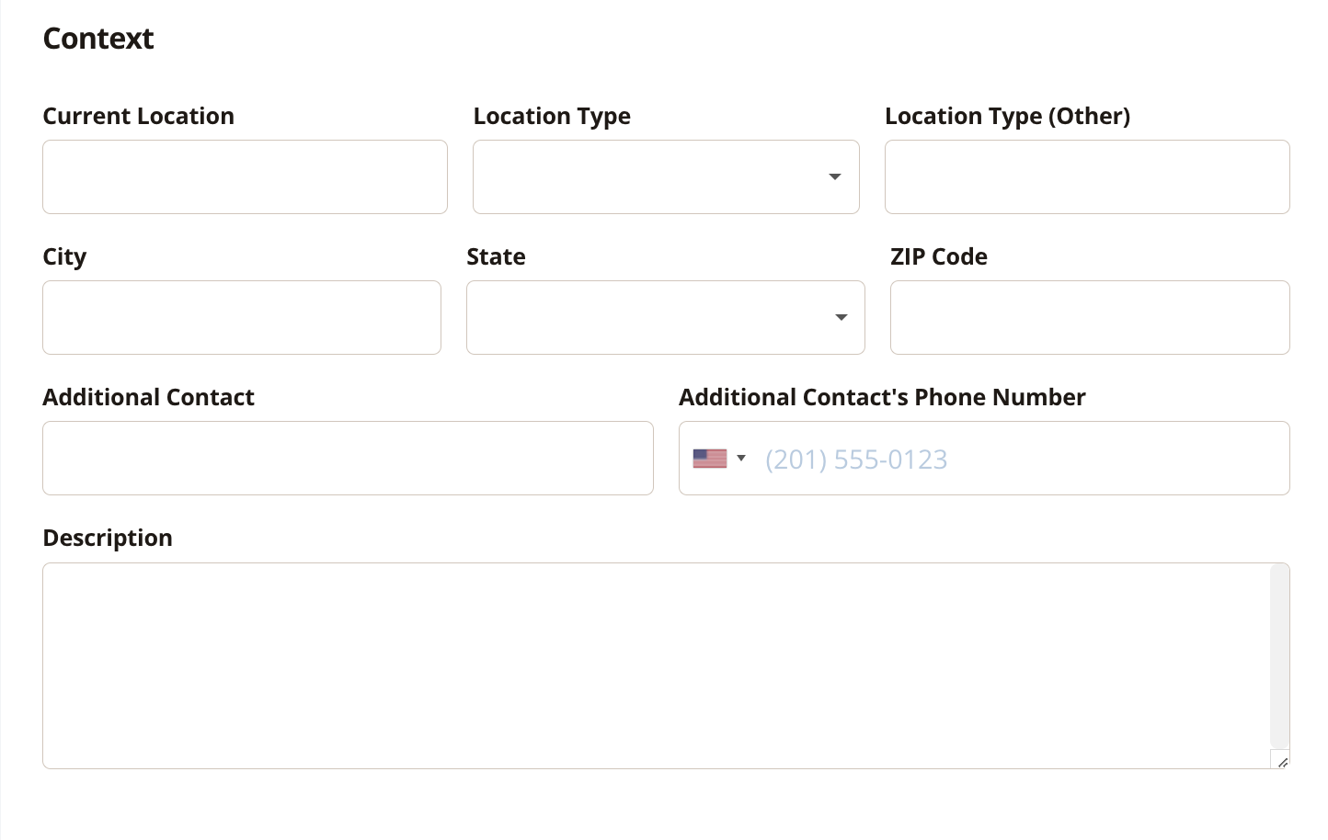Click the Description label
The width and height of the screenshot is (1328, 840).
point(108,539)
